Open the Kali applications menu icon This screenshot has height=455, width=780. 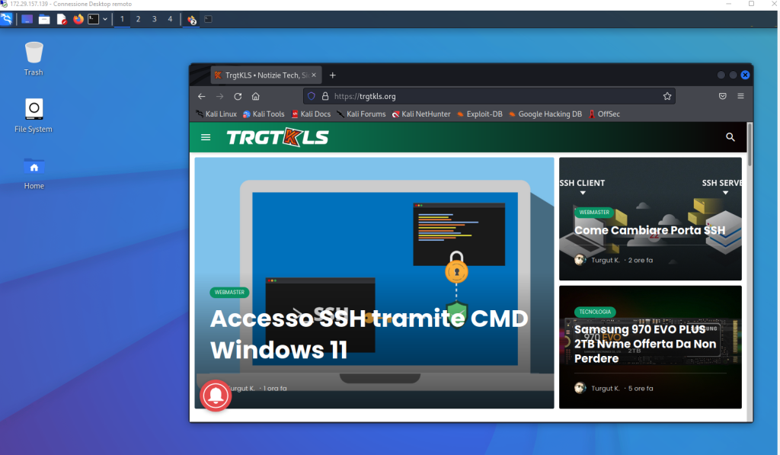(x=7, y=19)
